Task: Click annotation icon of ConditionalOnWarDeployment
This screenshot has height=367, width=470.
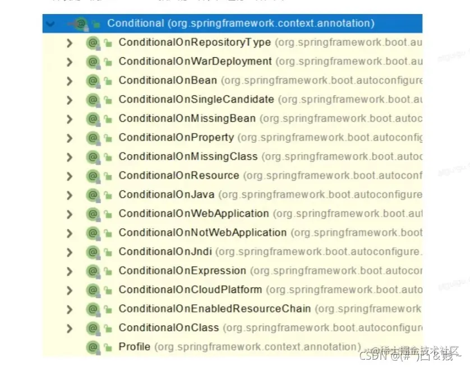Action: (x=93, y=62)
